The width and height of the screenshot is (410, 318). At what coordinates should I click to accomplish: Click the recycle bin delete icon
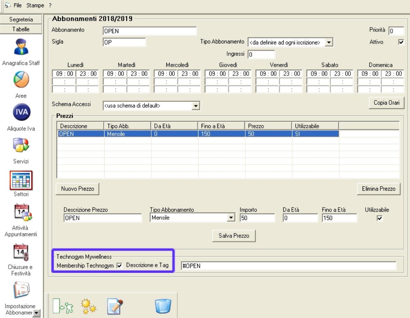(x=163, y=306)
